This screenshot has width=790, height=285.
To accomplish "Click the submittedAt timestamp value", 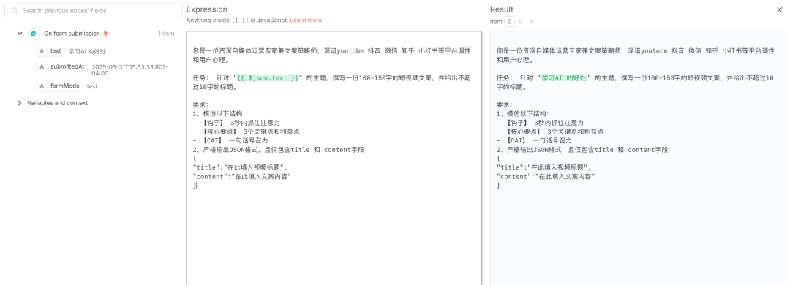I will [x=130, y=70].
